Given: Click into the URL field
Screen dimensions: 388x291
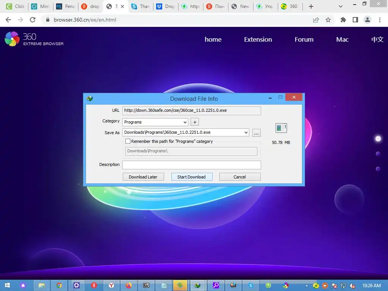Looking at the screenshot, I should coord(191,111).
